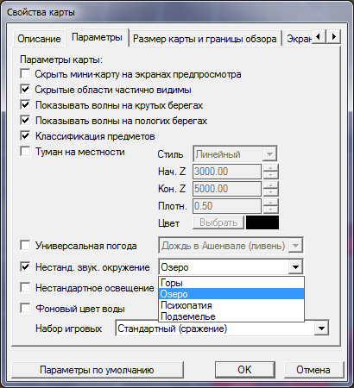Click the Отмена button
This screenshot has height=388, width=354.
(313, 370)
